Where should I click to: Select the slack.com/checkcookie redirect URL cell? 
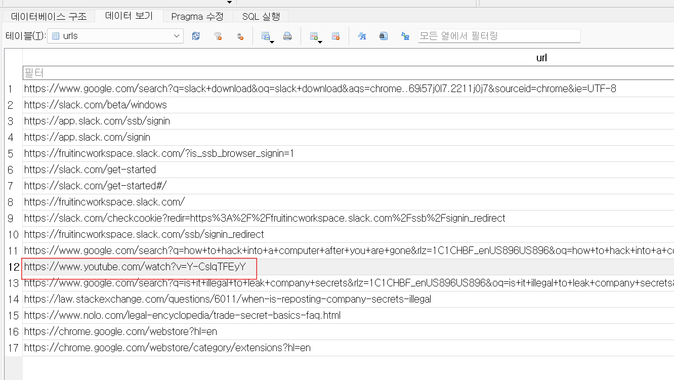[348, 218]
